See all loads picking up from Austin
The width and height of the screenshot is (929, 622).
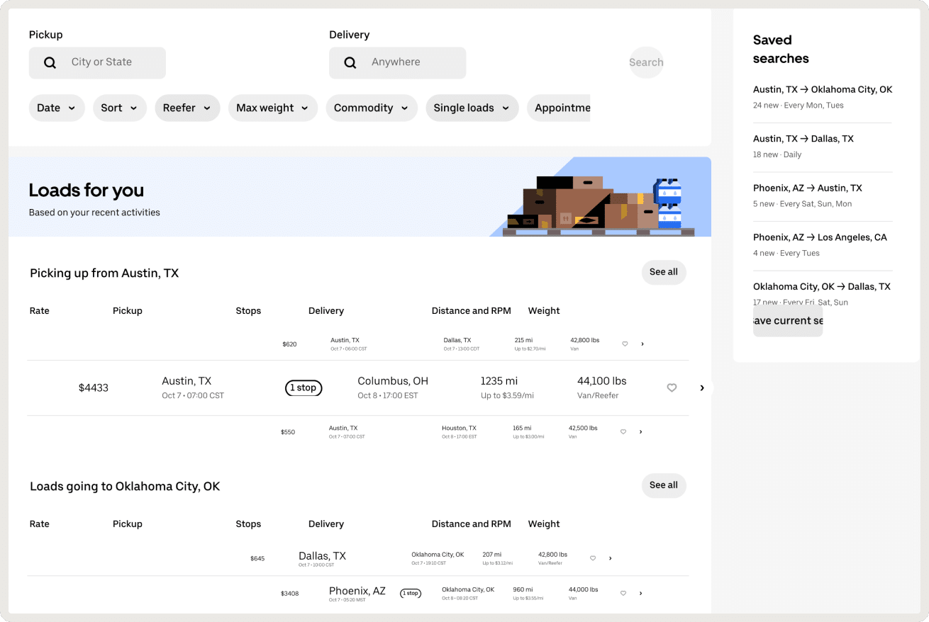pos(664,272)
